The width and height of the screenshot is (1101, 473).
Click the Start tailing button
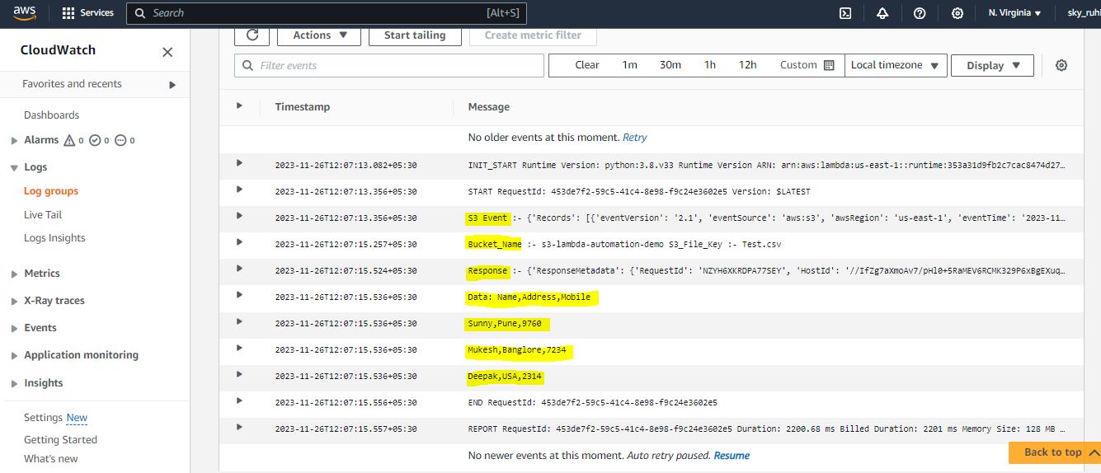(415, 35)
